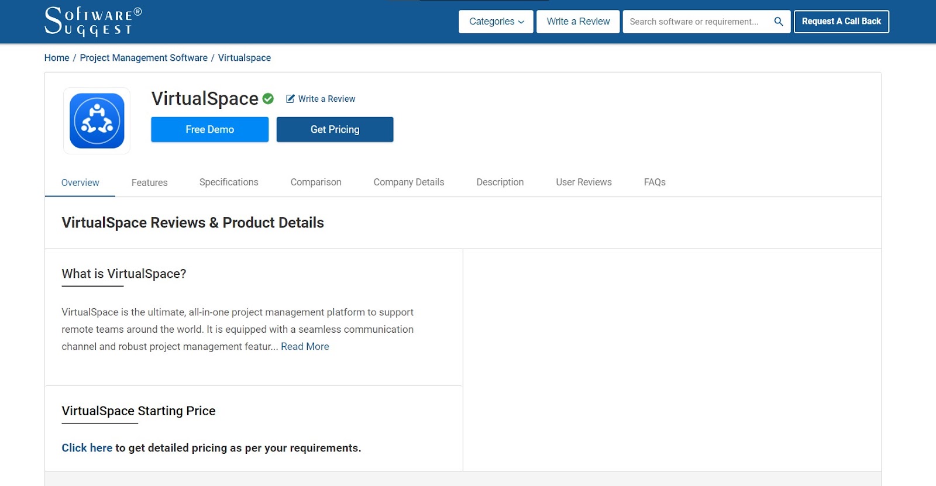
Task: Switch to the Features tab
Action: pyautogui.click(x=150, y=182)
